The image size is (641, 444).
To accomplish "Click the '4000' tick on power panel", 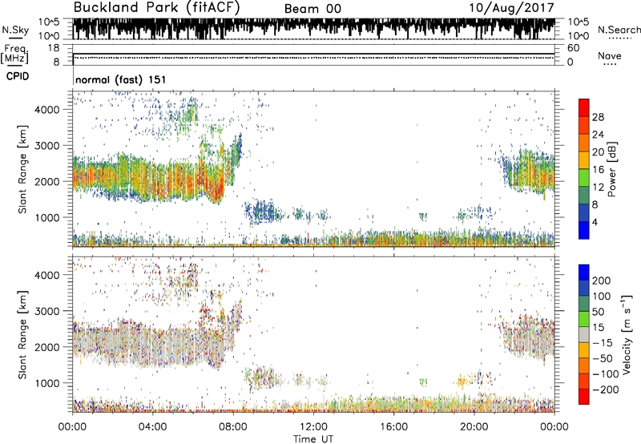I will [x=47, y=109].
